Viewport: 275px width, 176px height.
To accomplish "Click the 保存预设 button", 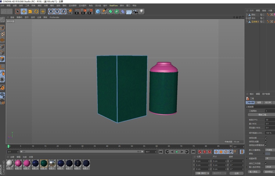I will pyautogui.click(x=269, y=172).
